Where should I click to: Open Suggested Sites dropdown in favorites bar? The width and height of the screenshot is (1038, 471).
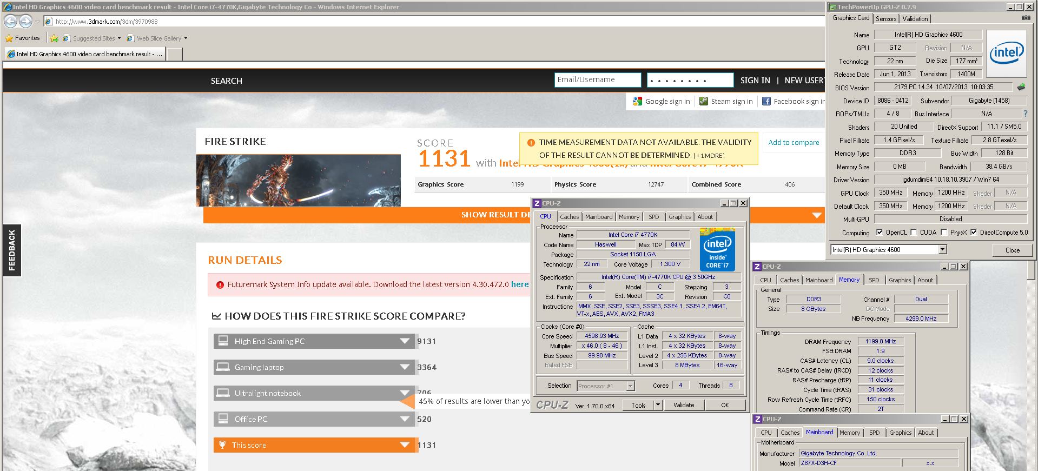[x=119, y=38]
